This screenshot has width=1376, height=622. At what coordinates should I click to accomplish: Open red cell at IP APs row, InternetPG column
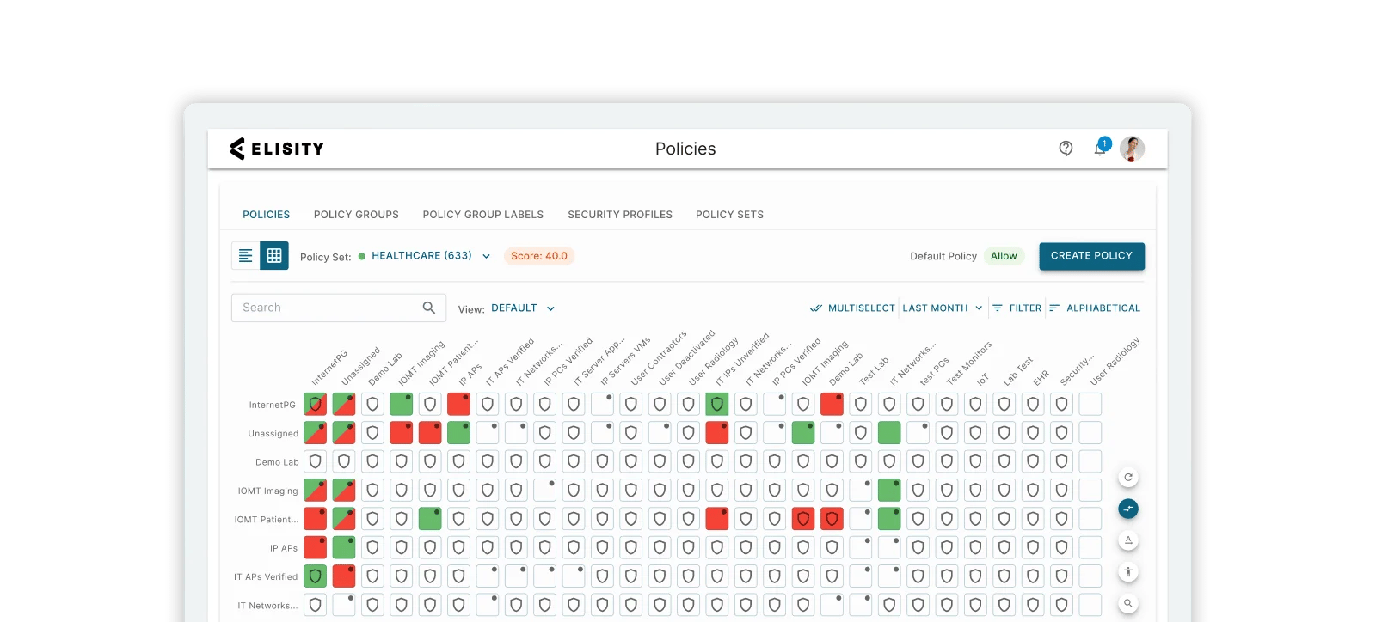(316, 547)
